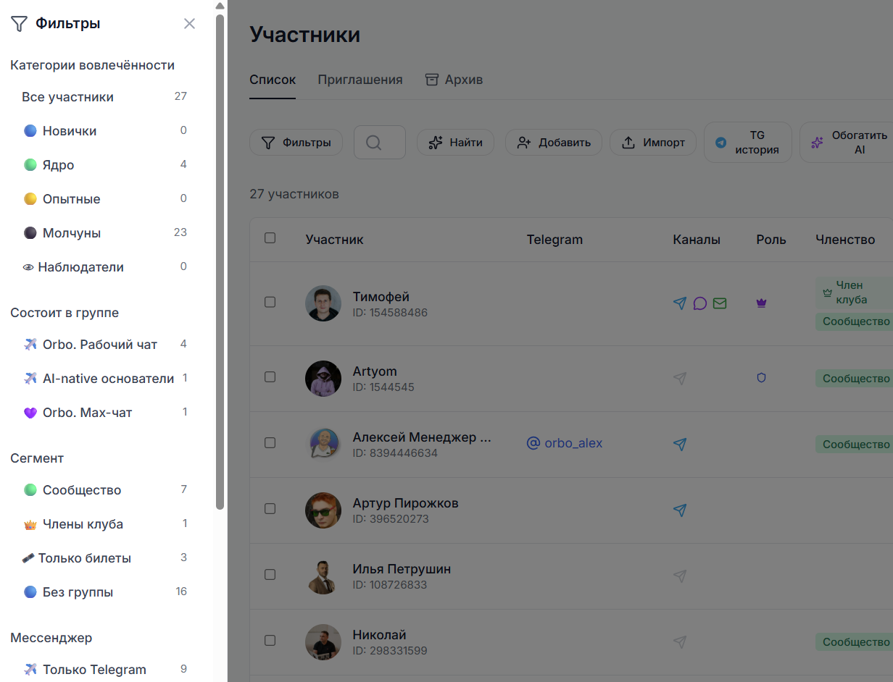Filter by Молчуны category
Screen dimensions: 893x682
(104, 233)
